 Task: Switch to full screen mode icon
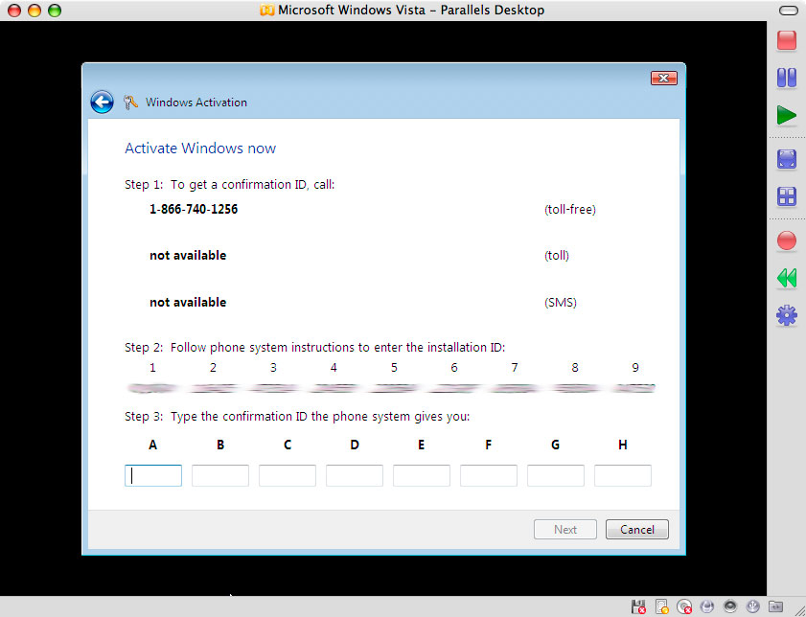pyautogui.click(x=787, y=159)
